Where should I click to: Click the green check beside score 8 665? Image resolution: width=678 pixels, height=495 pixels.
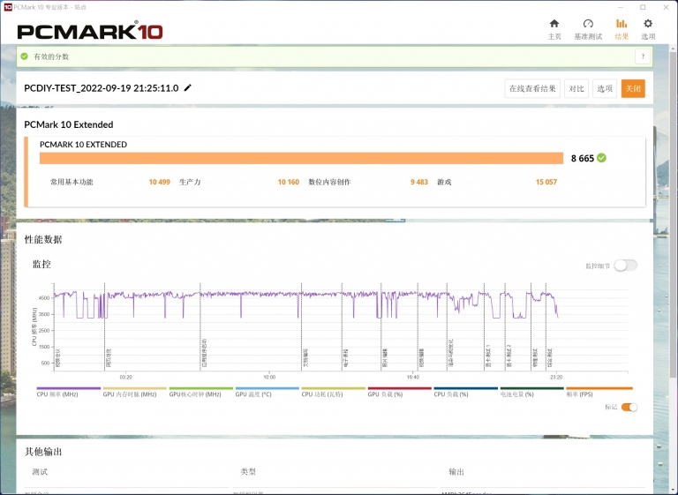tap(601, 158)
